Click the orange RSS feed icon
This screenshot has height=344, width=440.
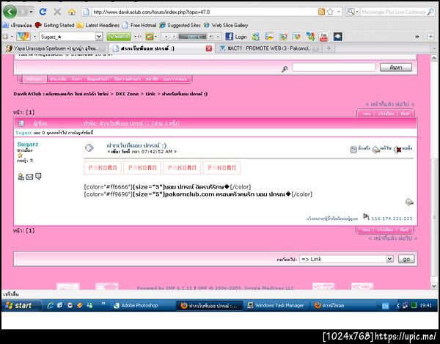321,12
